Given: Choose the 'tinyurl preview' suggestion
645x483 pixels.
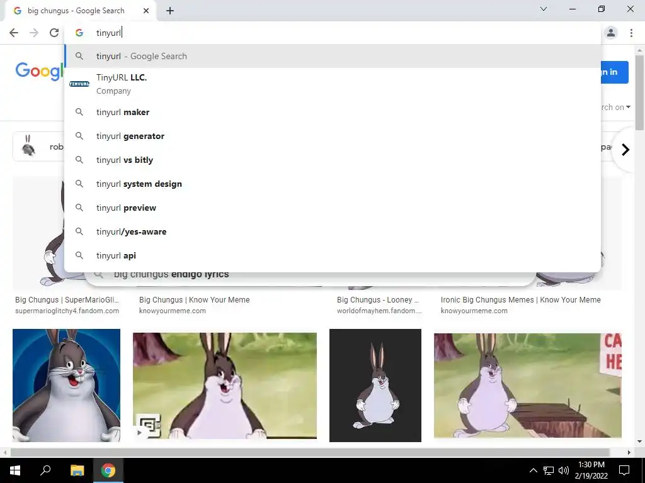Looking at the screenshot, I should coord(333,208).
